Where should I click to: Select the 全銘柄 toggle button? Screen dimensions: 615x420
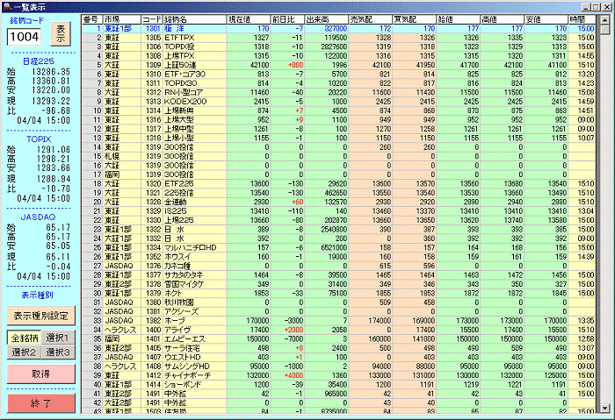(x=24, y=338)
